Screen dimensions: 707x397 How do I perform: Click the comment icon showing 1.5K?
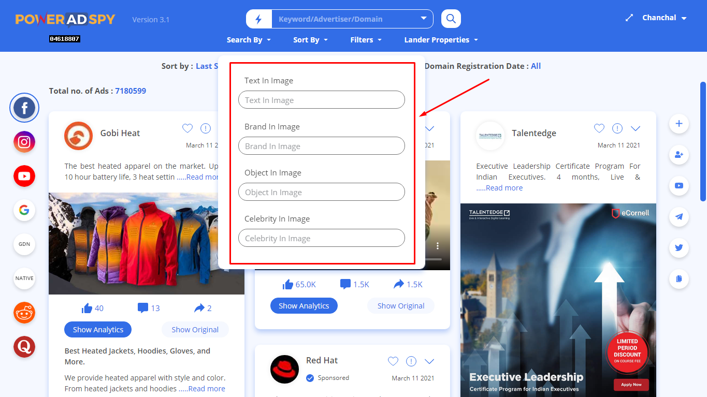coord(345,284)
